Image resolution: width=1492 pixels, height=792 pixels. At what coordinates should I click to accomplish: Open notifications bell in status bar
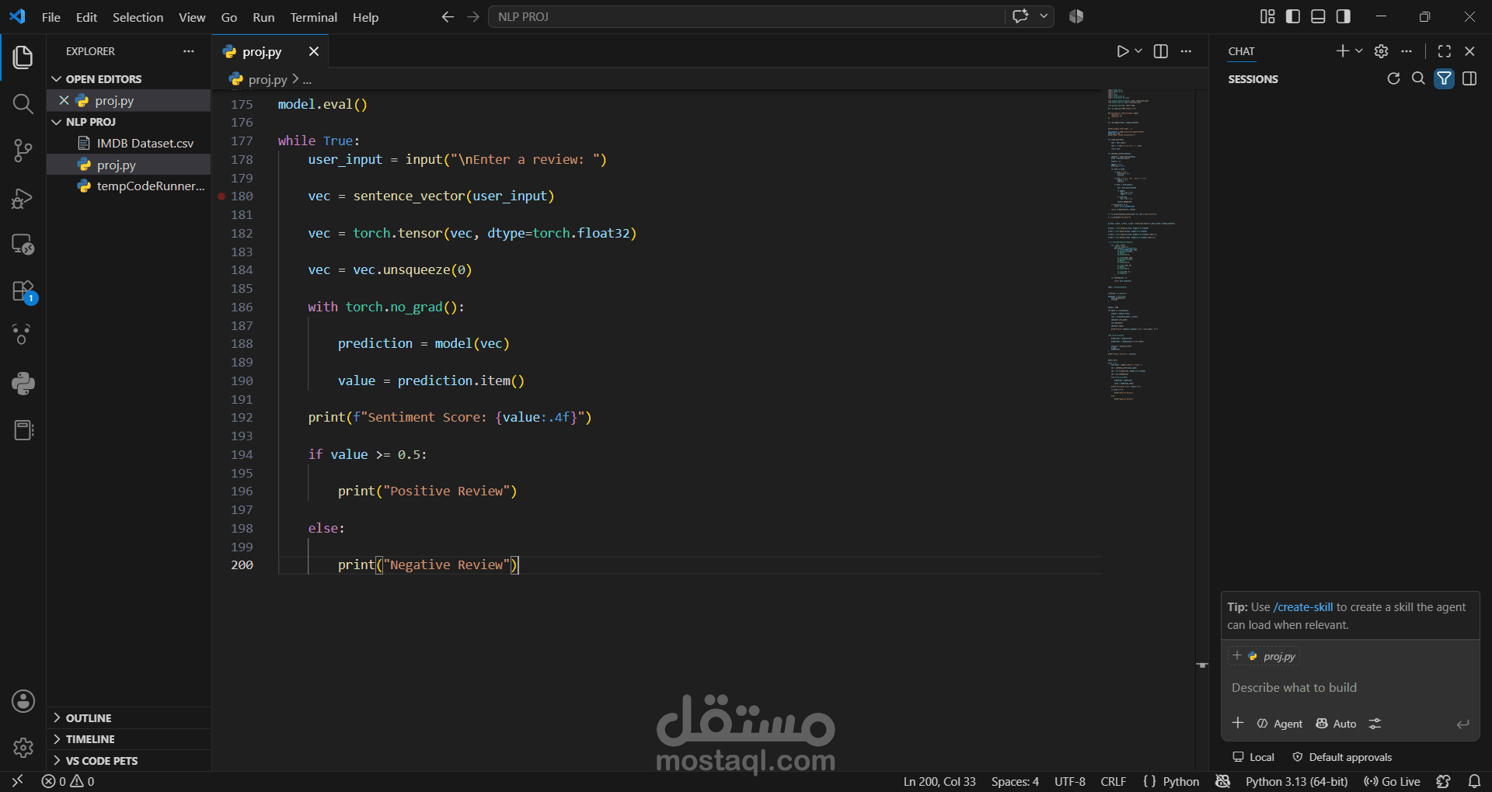tap(1474, 781)
